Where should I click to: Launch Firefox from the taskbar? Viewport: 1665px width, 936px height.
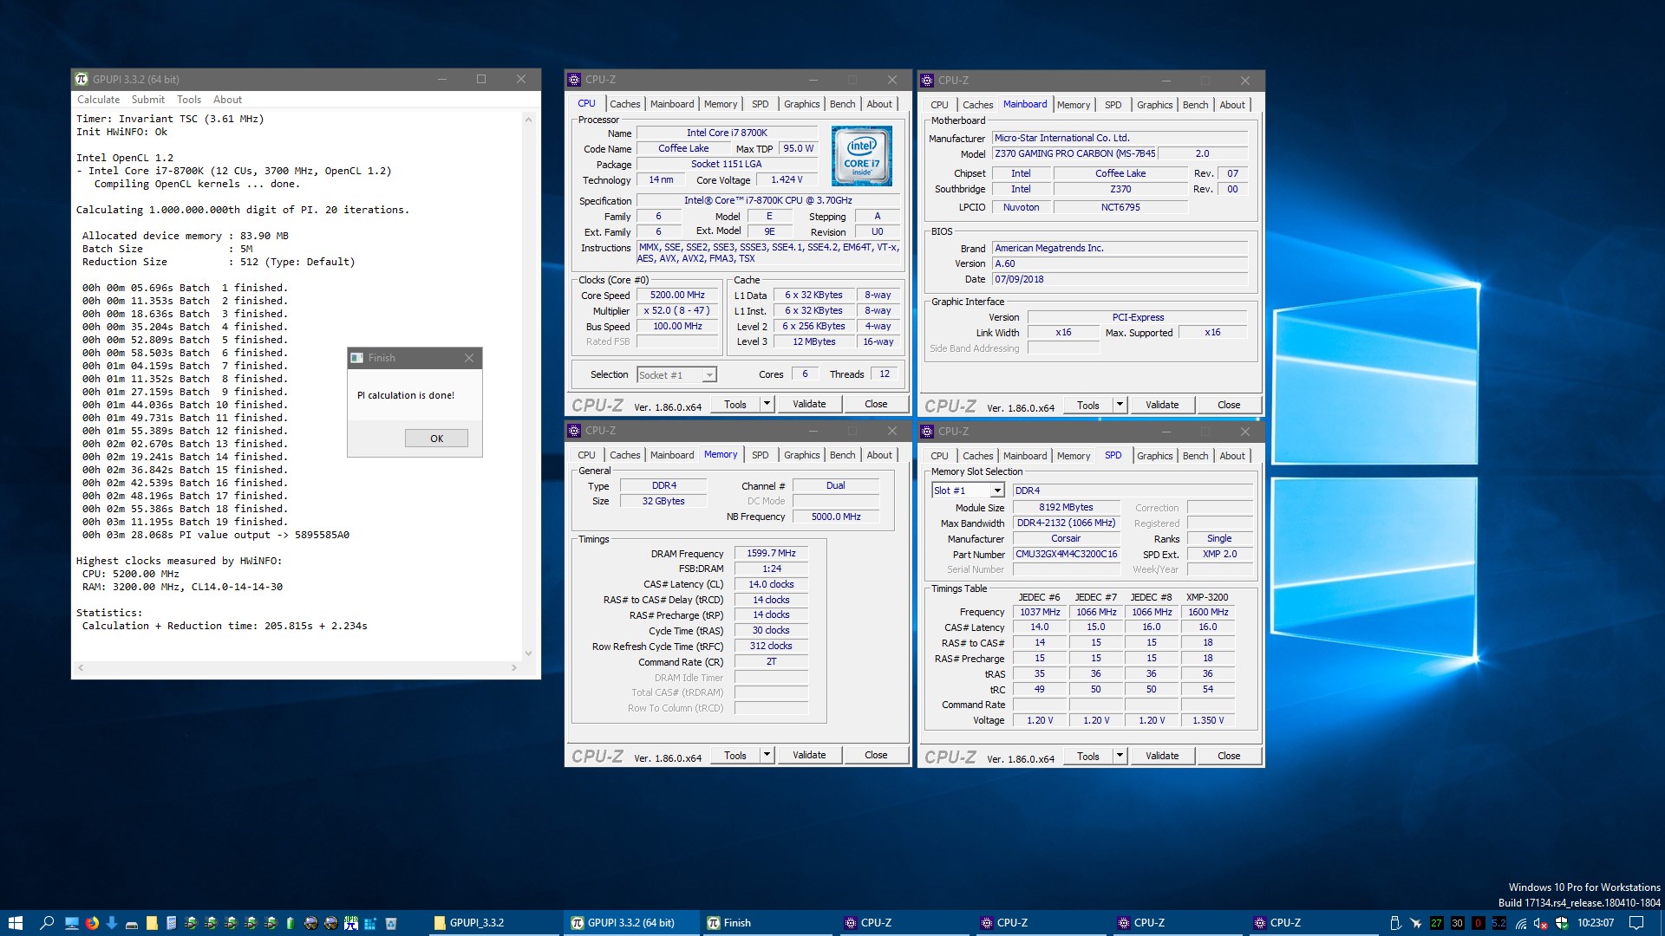92,923
